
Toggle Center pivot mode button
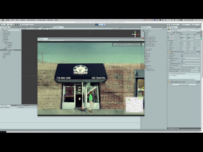coord(23,25)
